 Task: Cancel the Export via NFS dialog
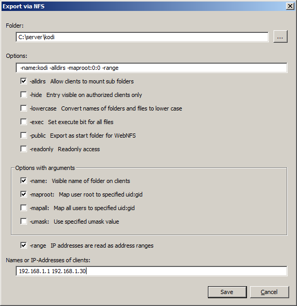[269, 292]
